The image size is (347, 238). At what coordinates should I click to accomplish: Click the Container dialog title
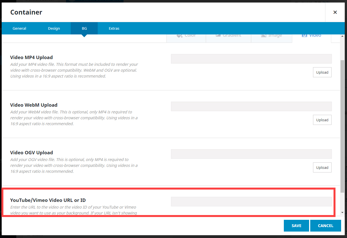pyautogui.click(x=26, y=12)
